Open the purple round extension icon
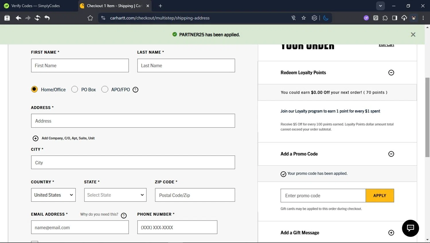Image resolution: width=430 pixels, height=243 pixels. [366, 18]
